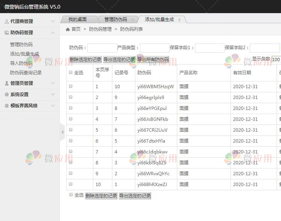Focus the 保留字段1 input field
The width and height of the screenshot is (281, 221).
click(x=210, y=48)
